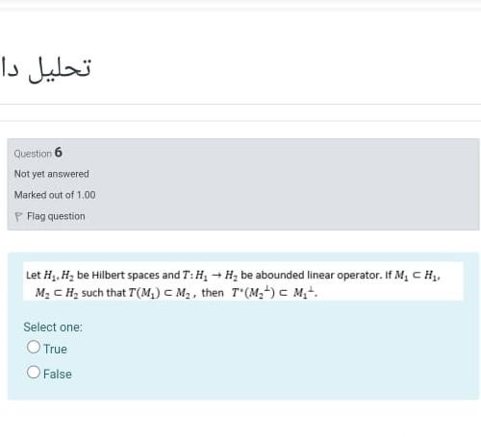Click the M1 ⊂ H1 subset expression
Image resolution: width=481 pixels, height=437 pixels.
point(417,275)
